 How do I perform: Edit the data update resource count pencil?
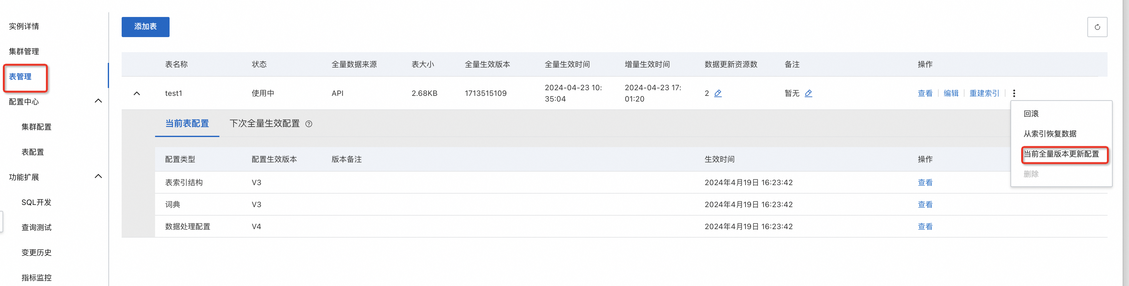[718, 93]
